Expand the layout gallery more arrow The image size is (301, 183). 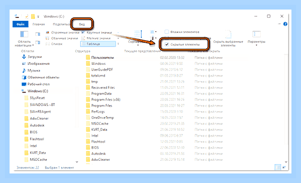point(118,44)
